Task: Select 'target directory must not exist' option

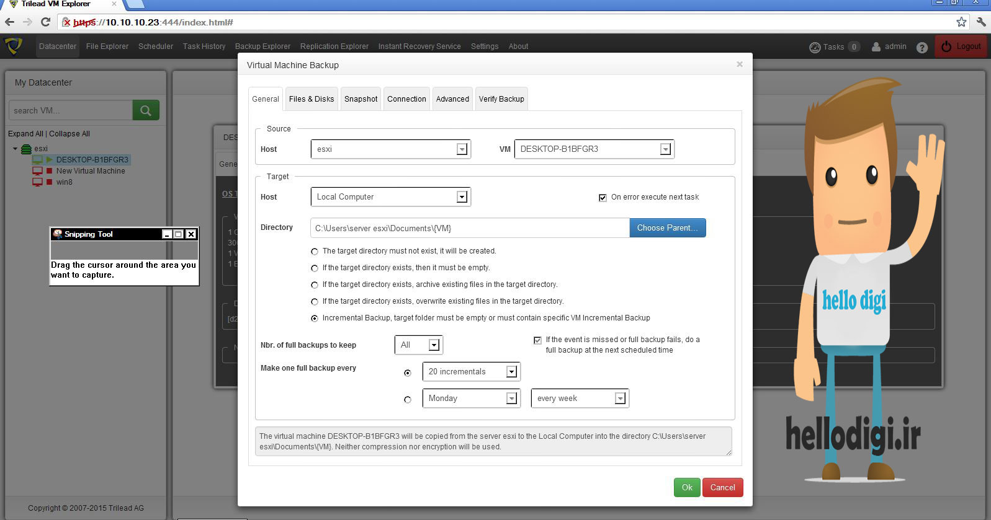Action: coord(315,252)
